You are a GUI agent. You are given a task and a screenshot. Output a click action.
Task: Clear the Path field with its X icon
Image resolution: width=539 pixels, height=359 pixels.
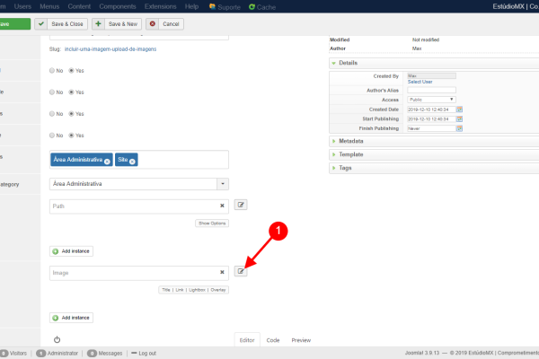pyautogui.click(x=222, y=206)
